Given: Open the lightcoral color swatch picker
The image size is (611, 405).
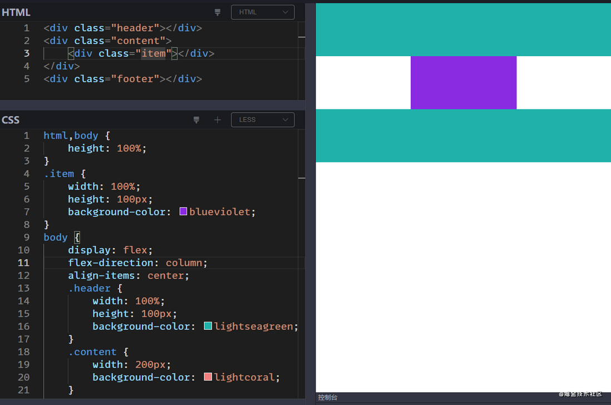Looking at the screenshot, I should tap(208, 377).
